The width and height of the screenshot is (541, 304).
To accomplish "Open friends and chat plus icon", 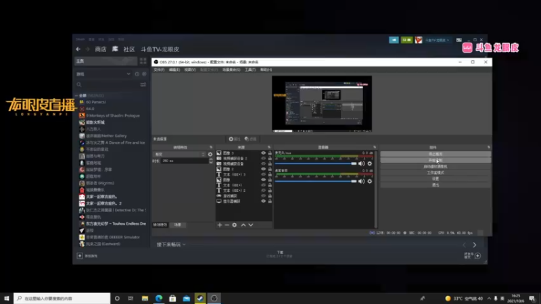I will (x=478, y=256).
